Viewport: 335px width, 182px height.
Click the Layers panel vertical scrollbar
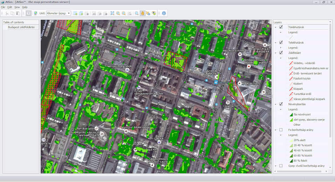point(330,81)
